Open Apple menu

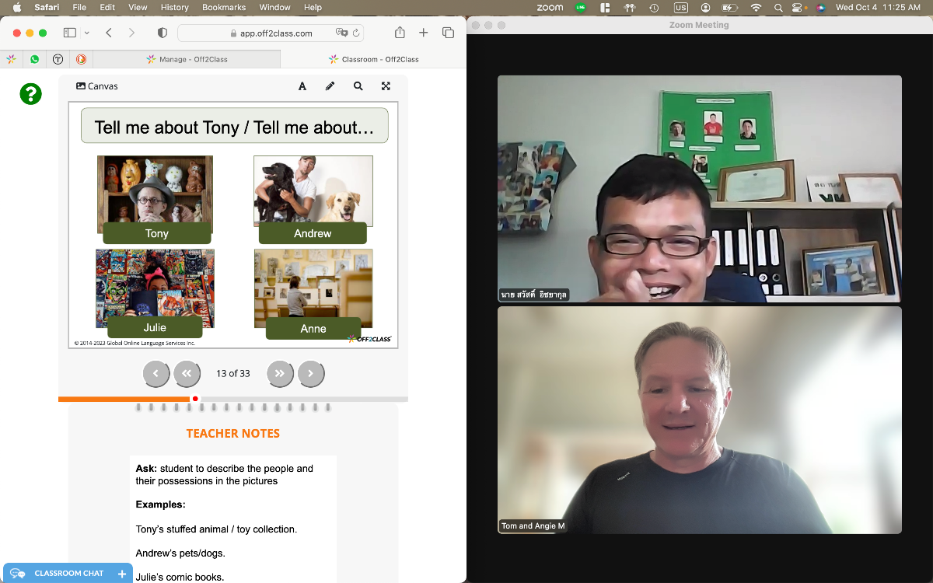[17, 7]
